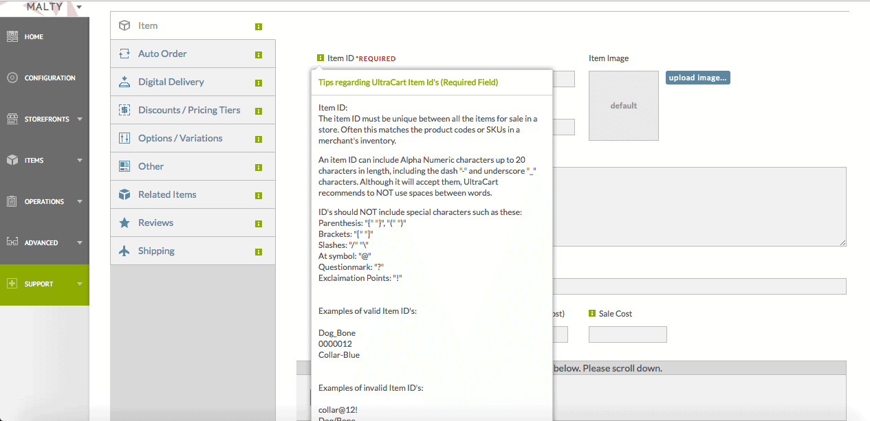The image size is (870, 421).
Task: Click help icon beside Sale Cost label
Action: click(592, 313)
